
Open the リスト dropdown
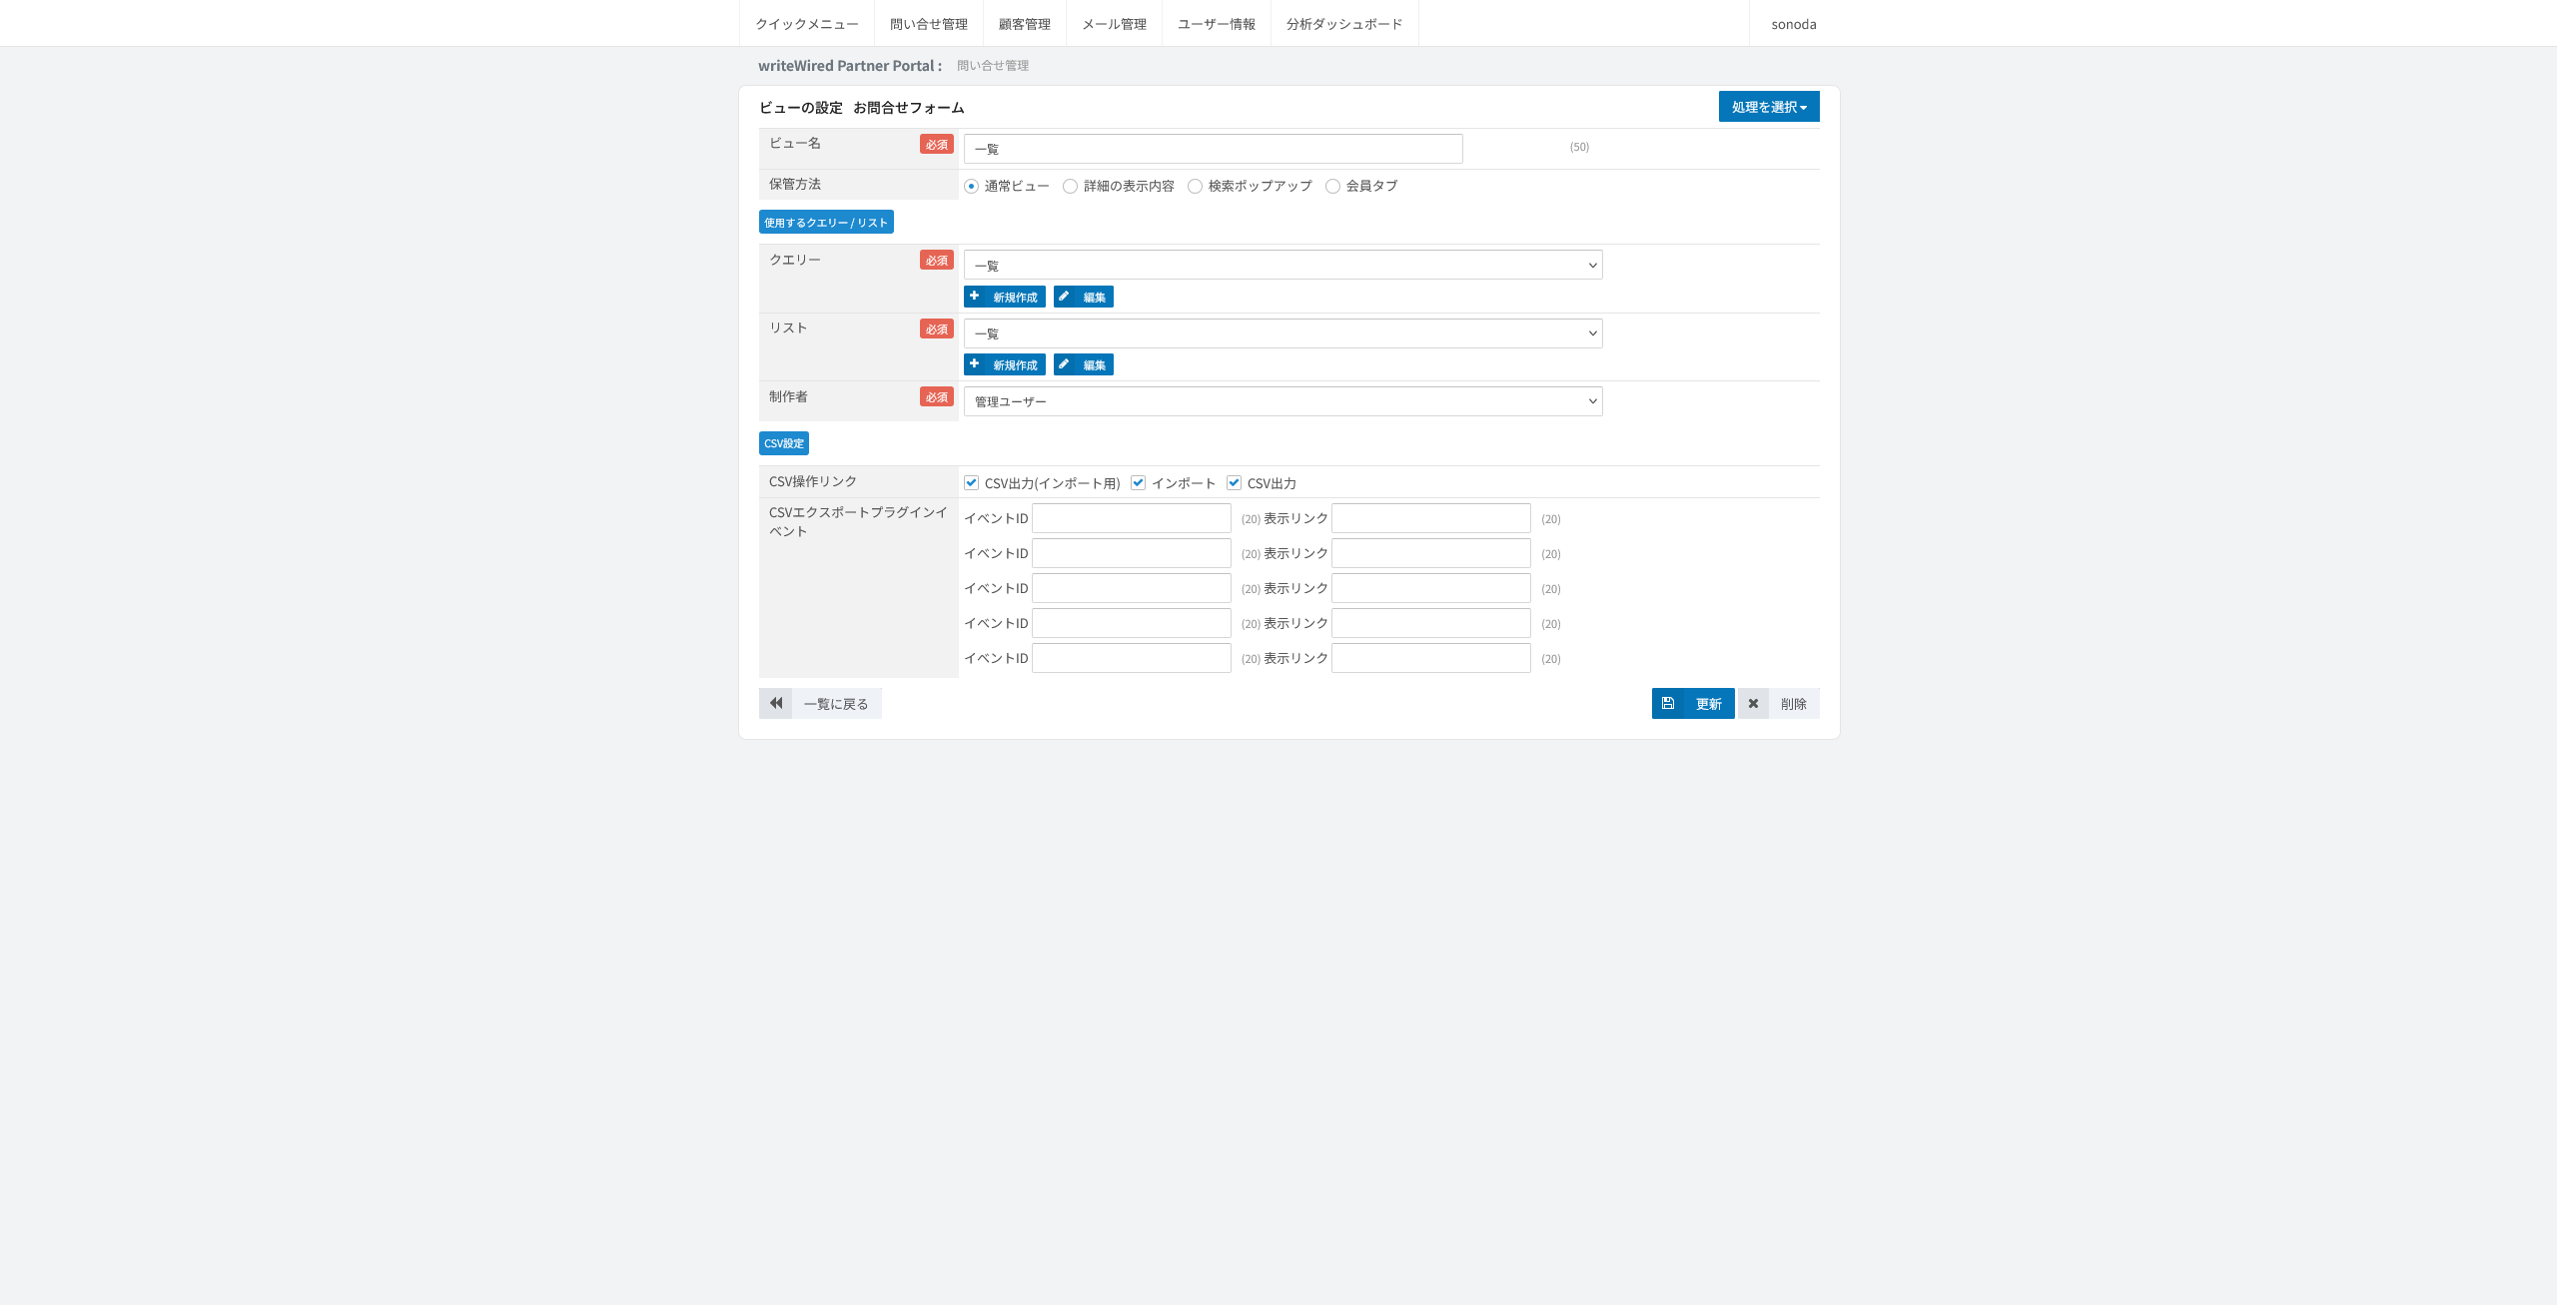(1282, 333)
